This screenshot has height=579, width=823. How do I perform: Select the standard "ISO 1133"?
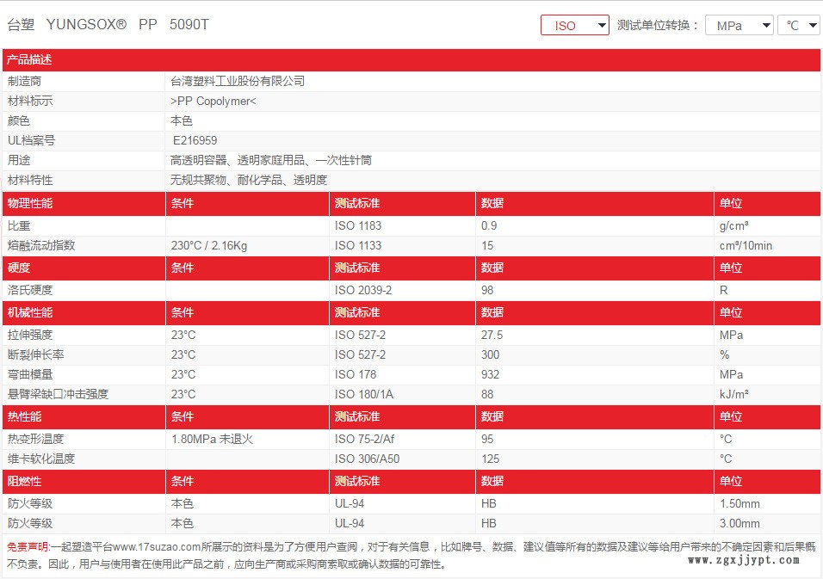(x=358, y=245)
